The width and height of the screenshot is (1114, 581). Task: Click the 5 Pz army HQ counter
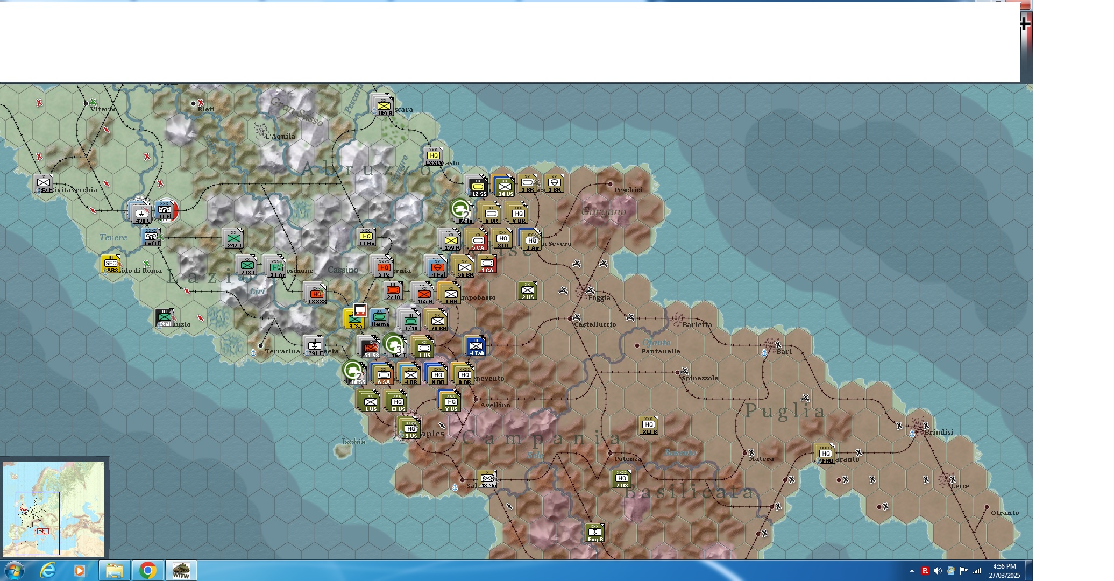(384, 267)
